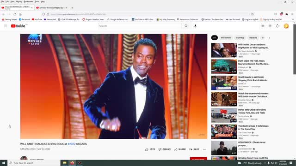Bookmark this page with the star icon

click(253, 14)
